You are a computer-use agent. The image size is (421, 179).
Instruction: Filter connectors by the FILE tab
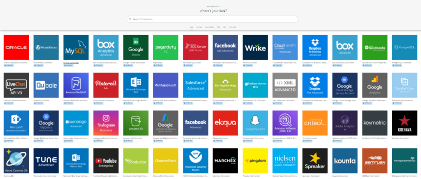tap(218, 27)
